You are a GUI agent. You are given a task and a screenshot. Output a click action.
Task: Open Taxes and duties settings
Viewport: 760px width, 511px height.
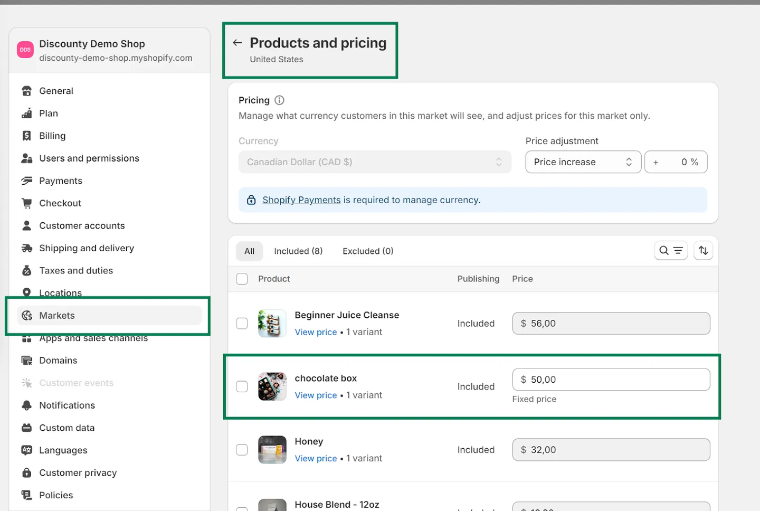110,271
